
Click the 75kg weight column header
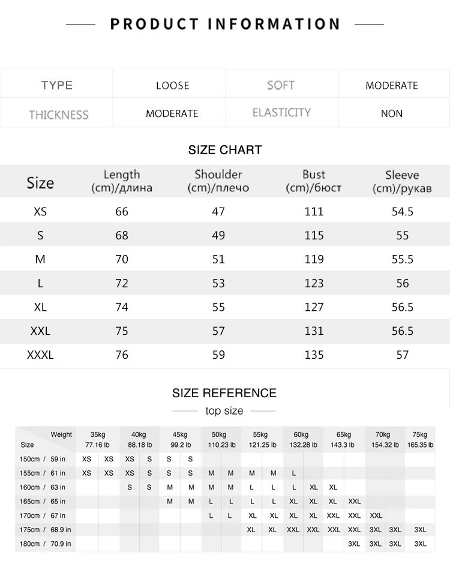tap(420, 439)
